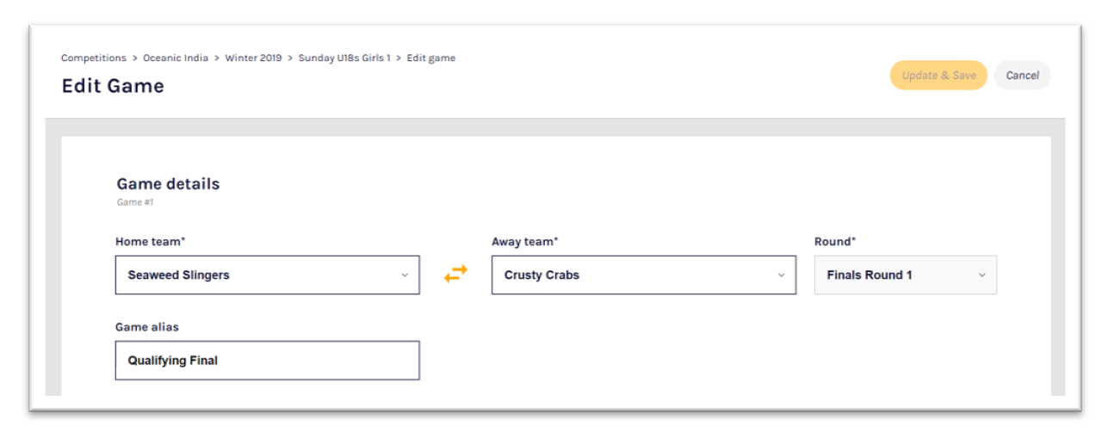Viewport: 1108px width, 438px height.
Task: Navigate to Winter 2019 breadcrumb
Action: click(253, 59)
